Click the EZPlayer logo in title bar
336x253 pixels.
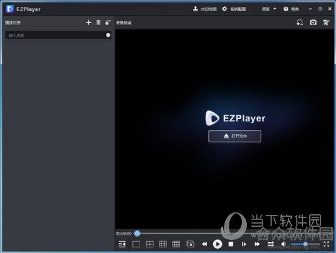(x=9, y=9)
